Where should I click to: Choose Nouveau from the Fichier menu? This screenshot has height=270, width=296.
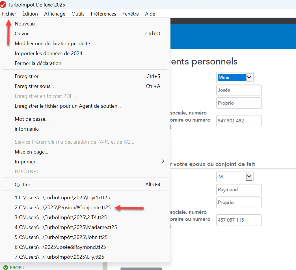[x=85, y=24]
